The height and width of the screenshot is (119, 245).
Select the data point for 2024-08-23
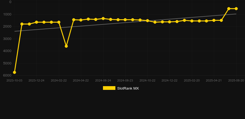click(x=125, y=20)
